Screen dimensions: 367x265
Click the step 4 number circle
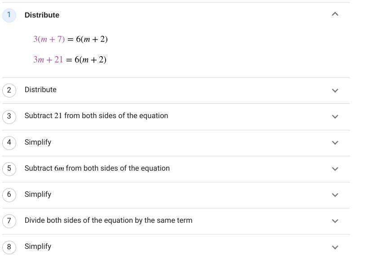click(9, 142)
